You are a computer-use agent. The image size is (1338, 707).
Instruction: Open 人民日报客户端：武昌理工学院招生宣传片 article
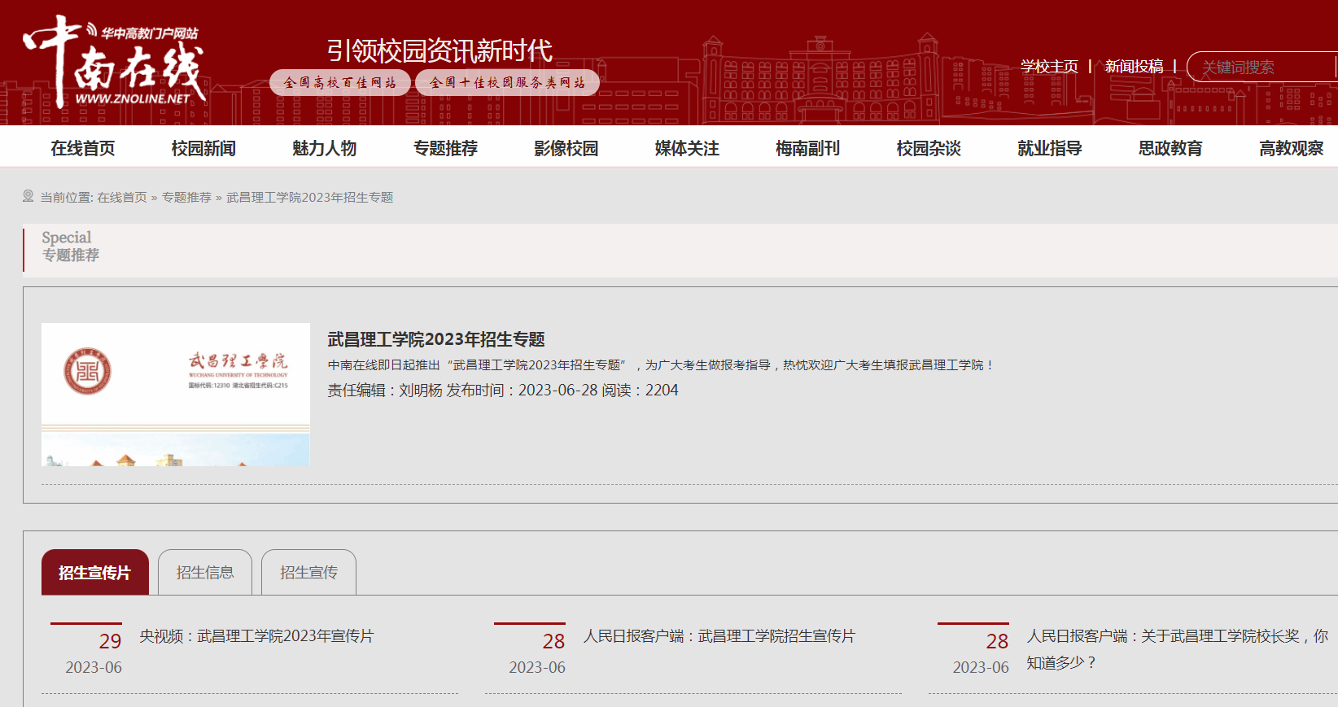(719, 636)
